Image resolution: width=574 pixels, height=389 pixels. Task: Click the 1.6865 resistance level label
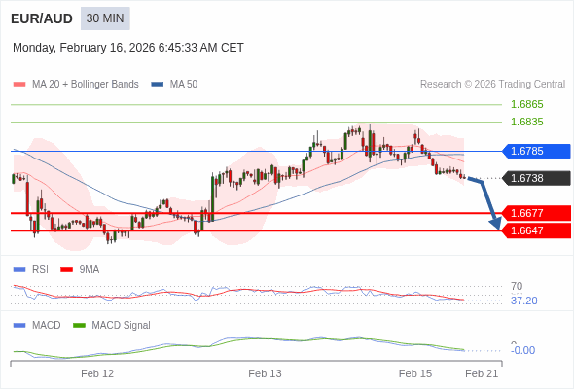[x=526, y=104]
